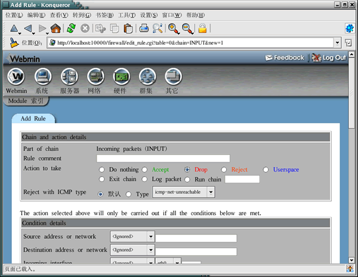The width and height of the screenshot is (358, 277).
Task: Reload the page with green arrows icon
Action: (71, 28)
